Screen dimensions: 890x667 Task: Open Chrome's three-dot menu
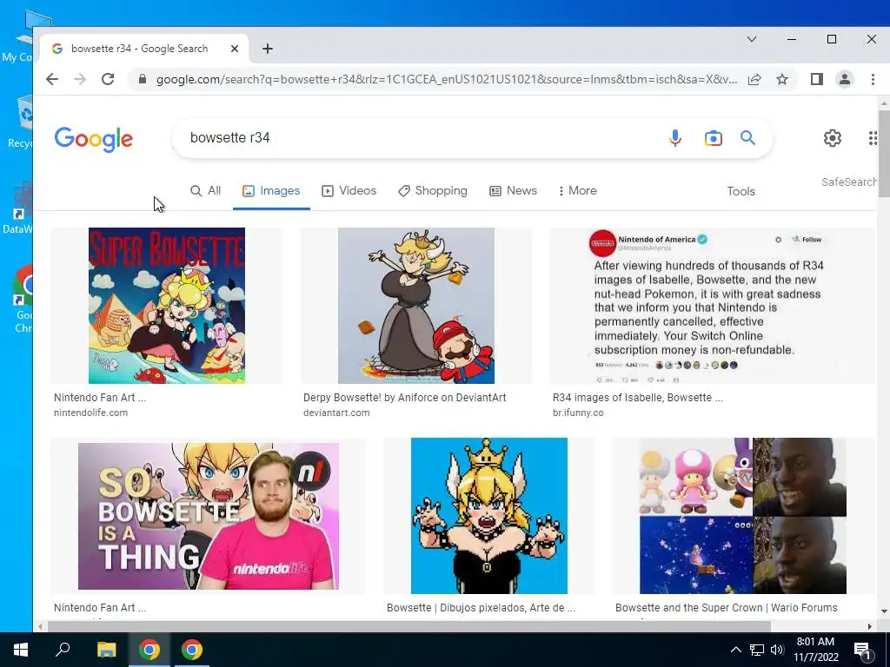pyautogui.click(x=873, y=79)
